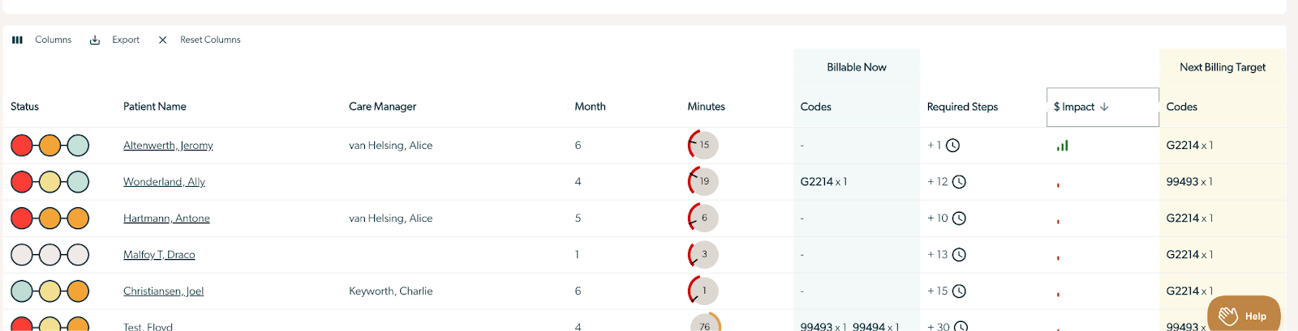Click the Reset Columns button

point(200,40)
